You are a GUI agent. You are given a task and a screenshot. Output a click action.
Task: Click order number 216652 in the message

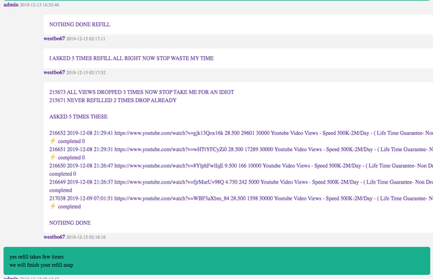58,133
